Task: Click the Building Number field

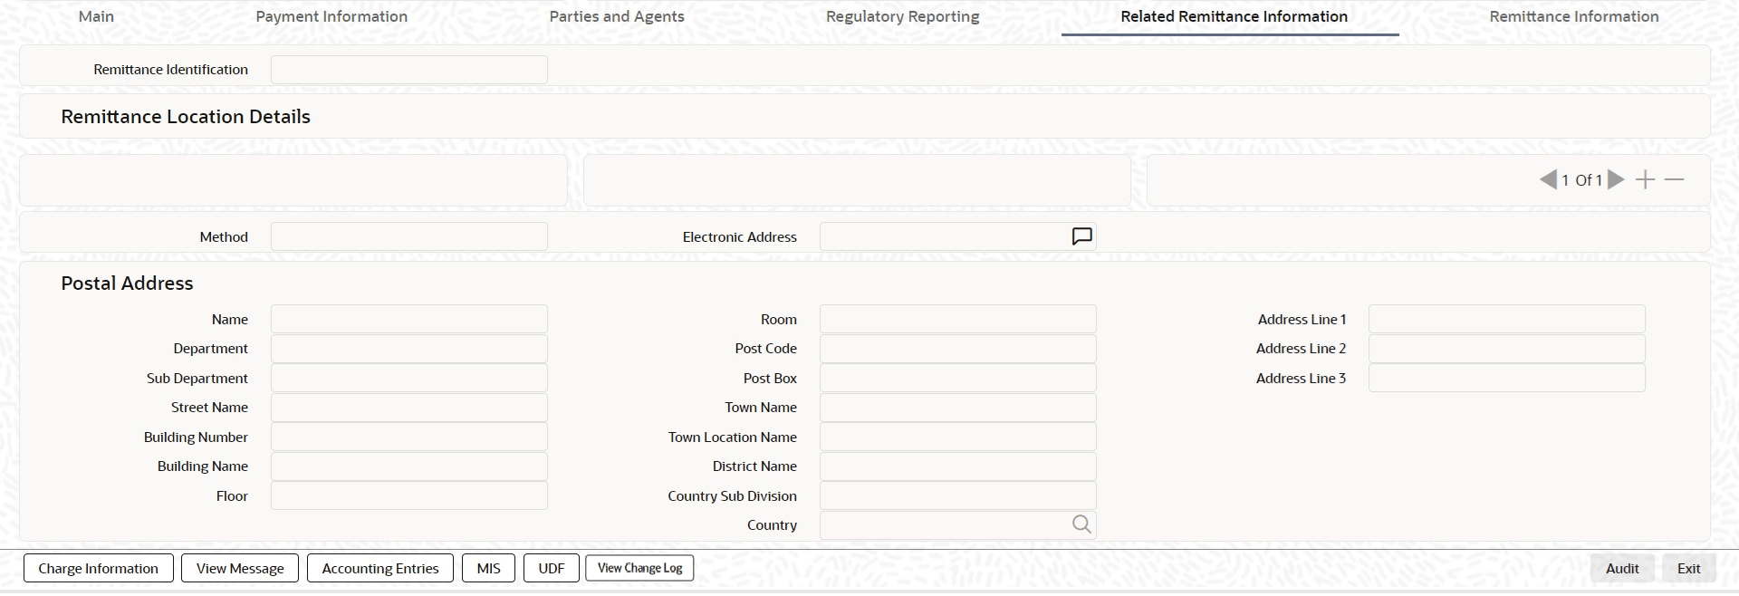Action: tap(409, 437)
